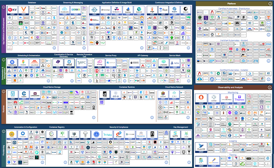Select the CNI project card
The image size is (274, 168).
pyautogui.click(x=174, y=95)
